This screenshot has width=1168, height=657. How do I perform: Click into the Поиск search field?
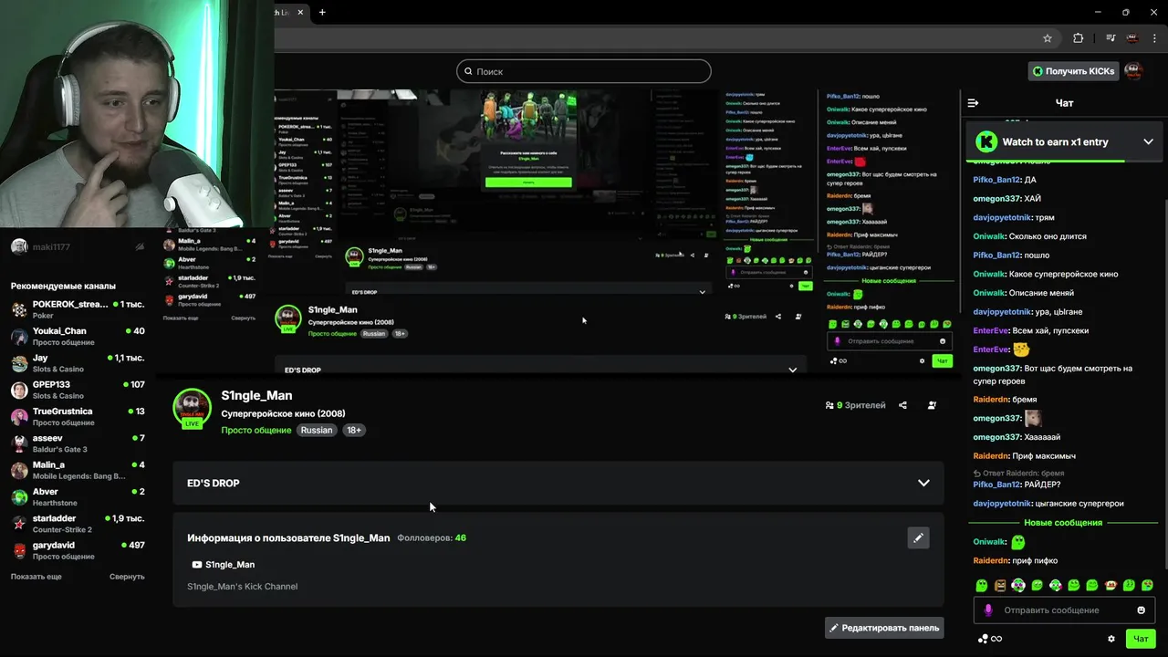click(584, 71)
